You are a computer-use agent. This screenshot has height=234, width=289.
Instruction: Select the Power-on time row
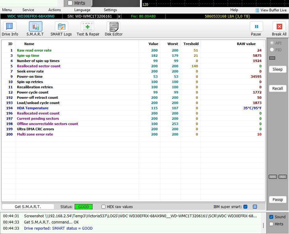(x=134, y=77)
